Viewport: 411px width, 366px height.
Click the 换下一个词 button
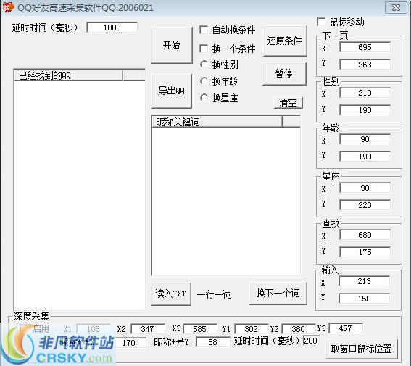(x=278, y=294)
